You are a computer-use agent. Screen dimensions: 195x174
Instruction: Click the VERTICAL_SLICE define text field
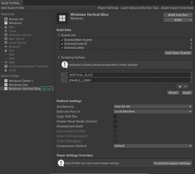[x=129, y=75]
